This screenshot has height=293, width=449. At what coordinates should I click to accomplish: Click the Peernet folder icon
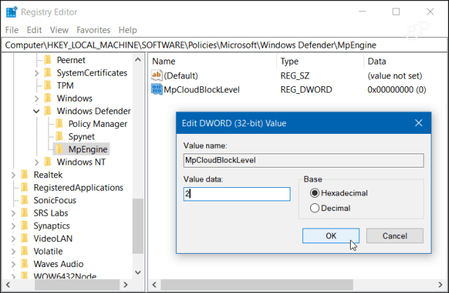click(48, 60)
